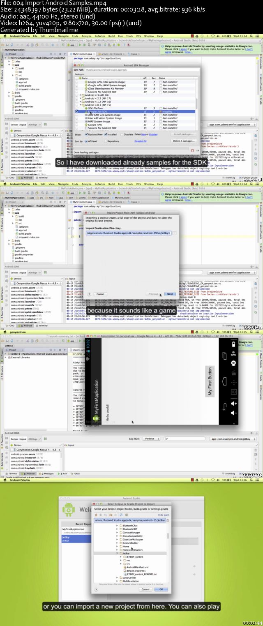Click the SDK Manager package list scrollbar

[x=196, y=103]
